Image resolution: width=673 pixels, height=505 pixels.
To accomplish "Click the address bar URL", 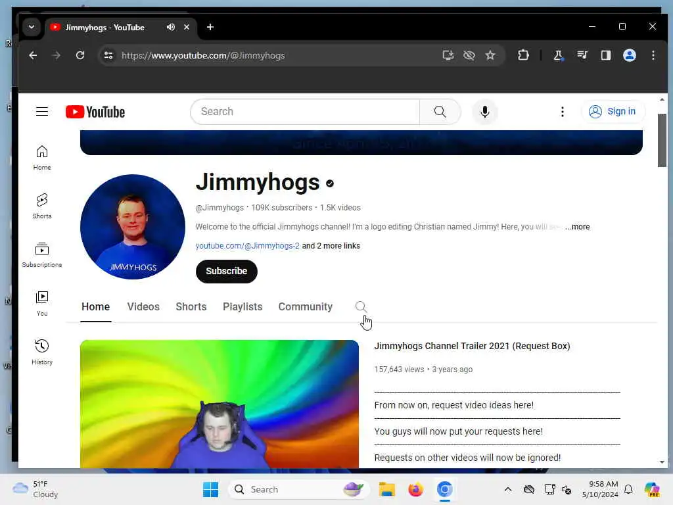I will coord(203,55).
